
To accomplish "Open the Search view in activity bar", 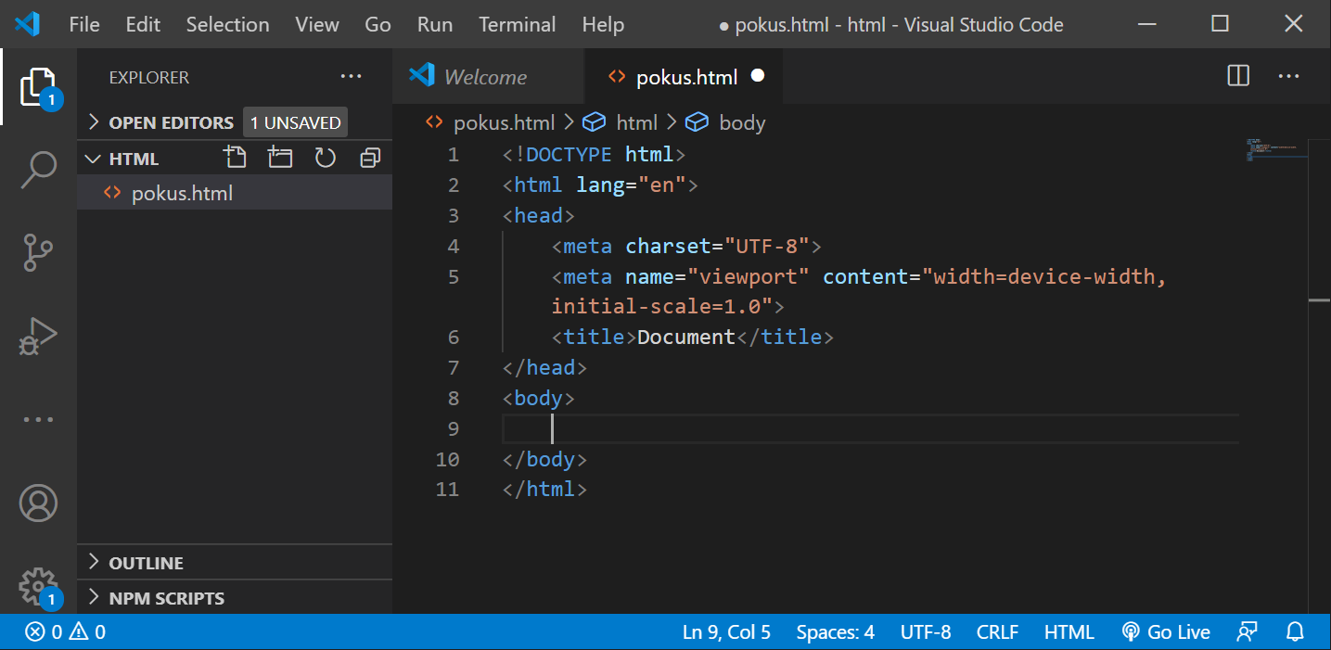I will tap(38, 170).
